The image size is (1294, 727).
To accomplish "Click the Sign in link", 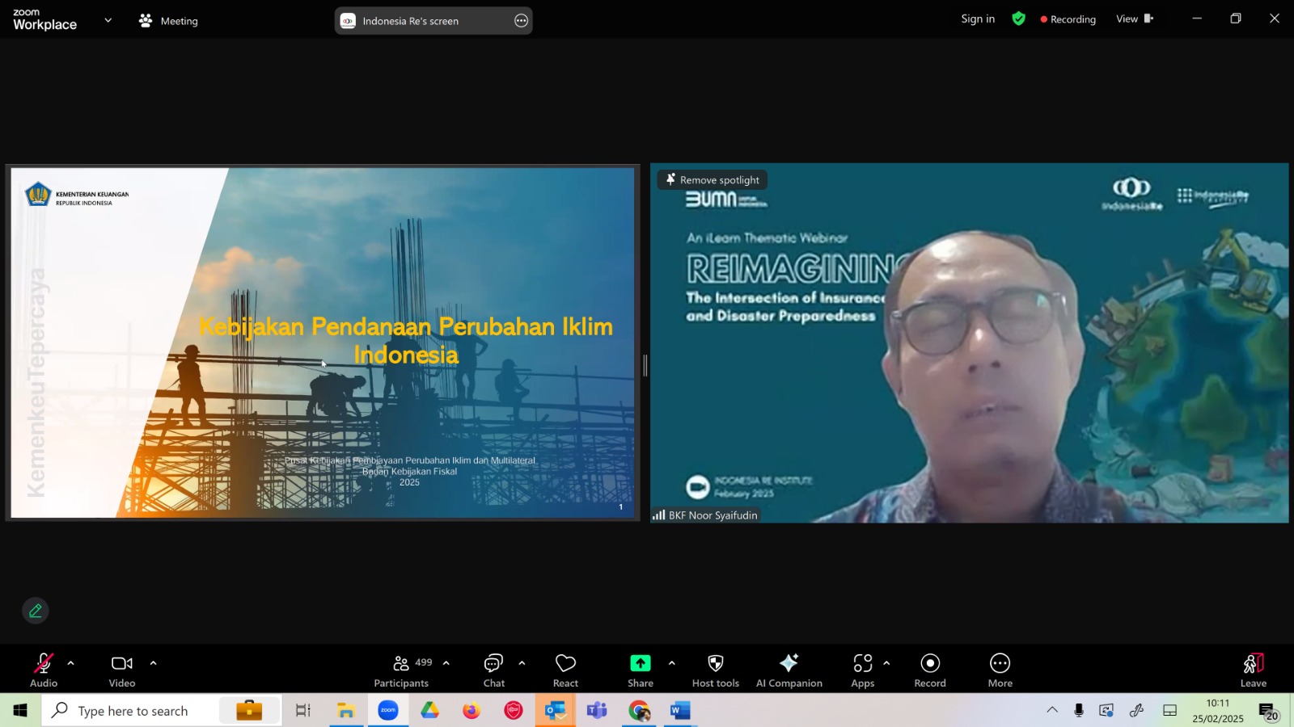I will tap(978, 19).
